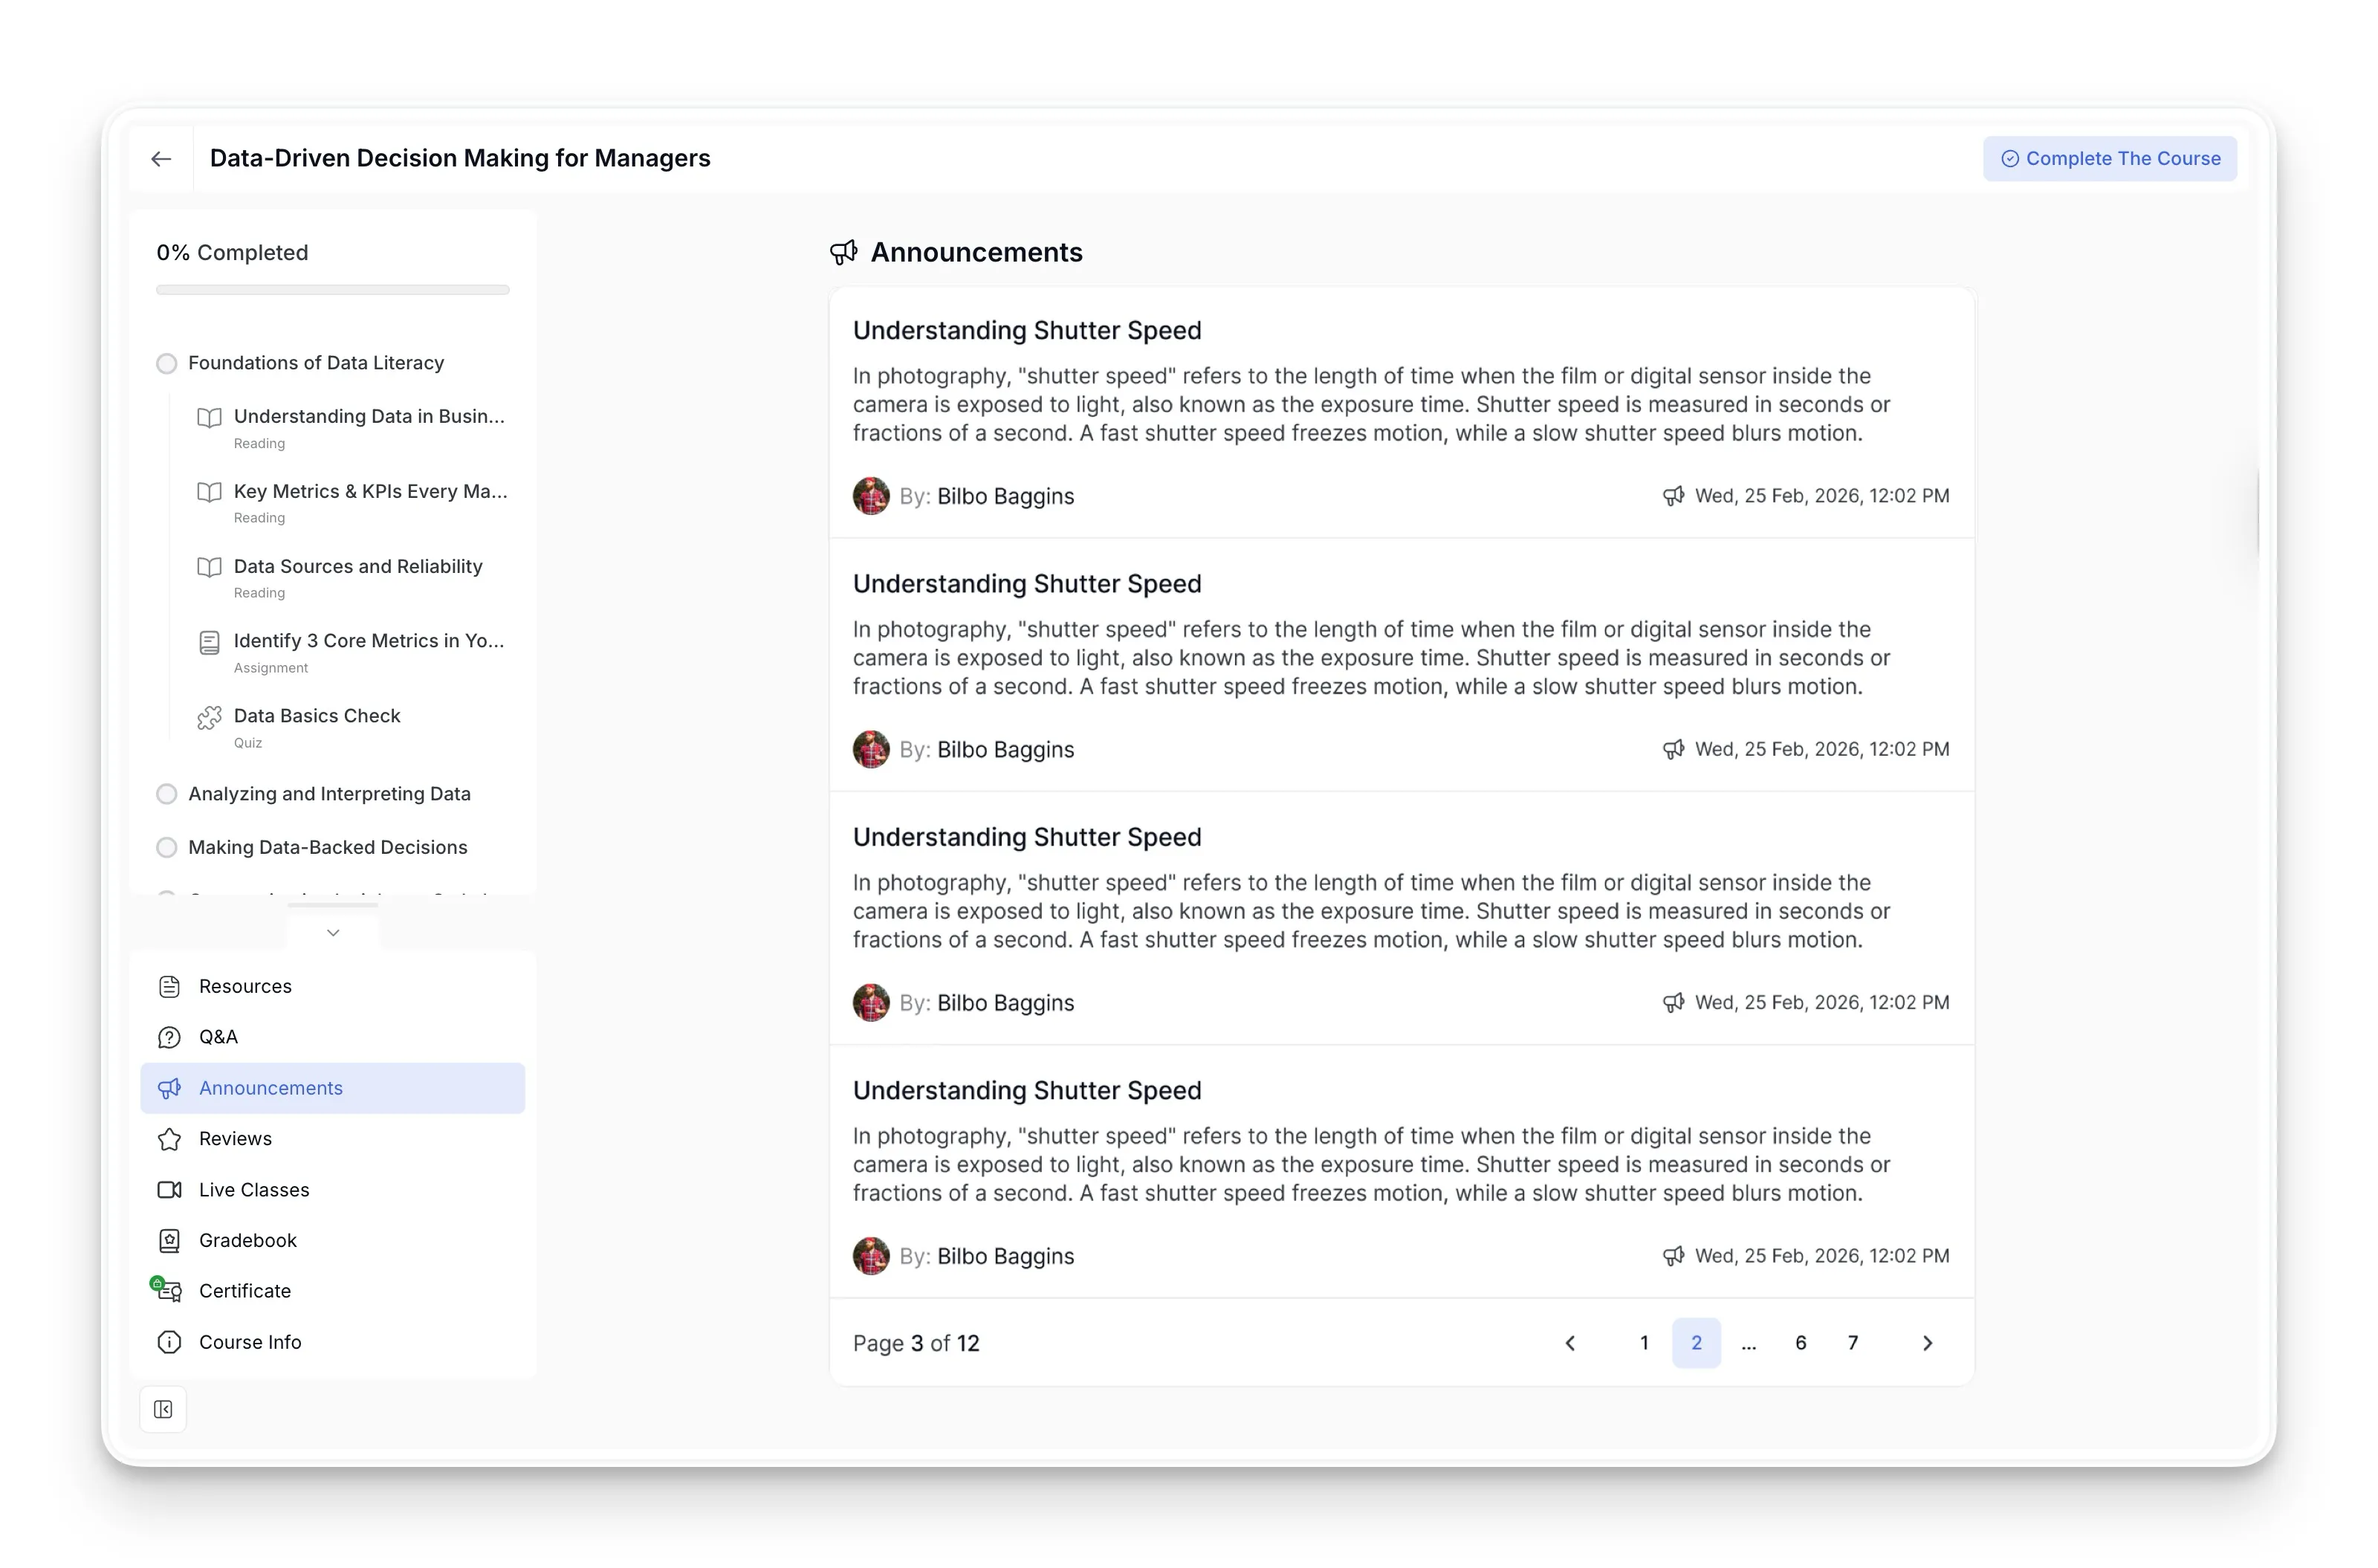
Task: Click megaphone icon by first announcement date
Action: (1673, 496)
